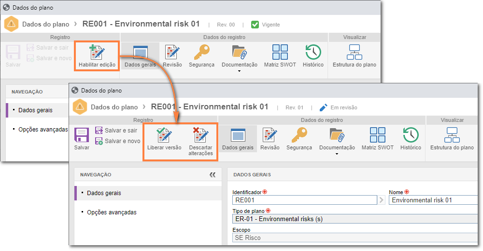
Task: Open Matriz SWOT in front window
Action: 377,139
